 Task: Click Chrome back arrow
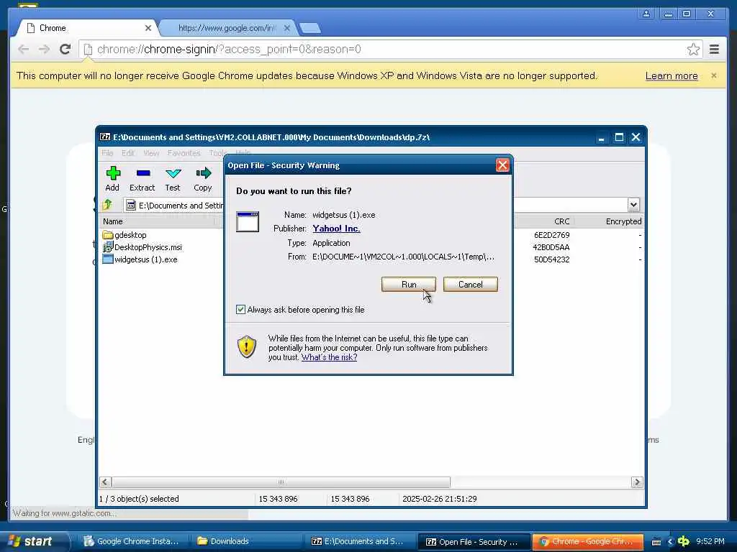pos(24,50)
